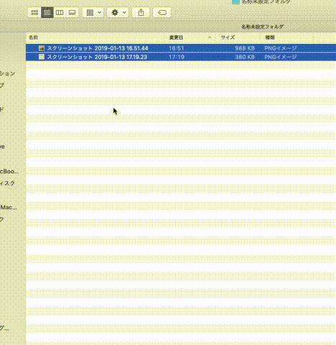The width and height of the screenshot is (336, 345).
Task: Switch to column view in toolbar
Action: [x=60, y=12]
